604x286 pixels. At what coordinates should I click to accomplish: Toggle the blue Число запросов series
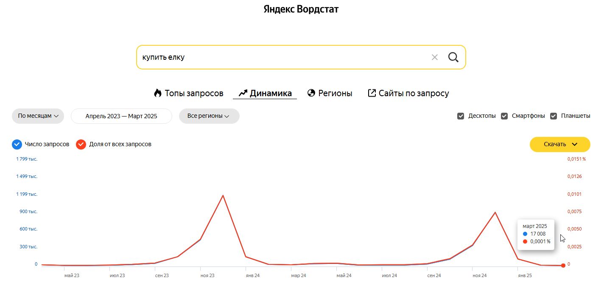[x=17, y=144]
